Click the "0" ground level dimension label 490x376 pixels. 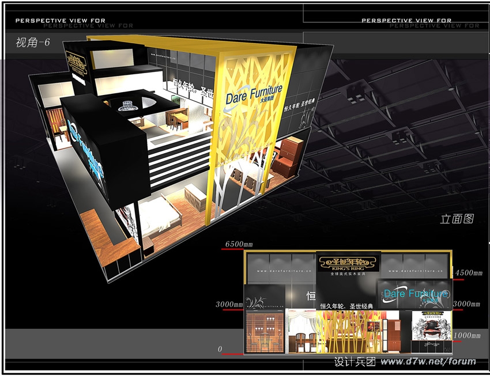[x=220, y=349]
